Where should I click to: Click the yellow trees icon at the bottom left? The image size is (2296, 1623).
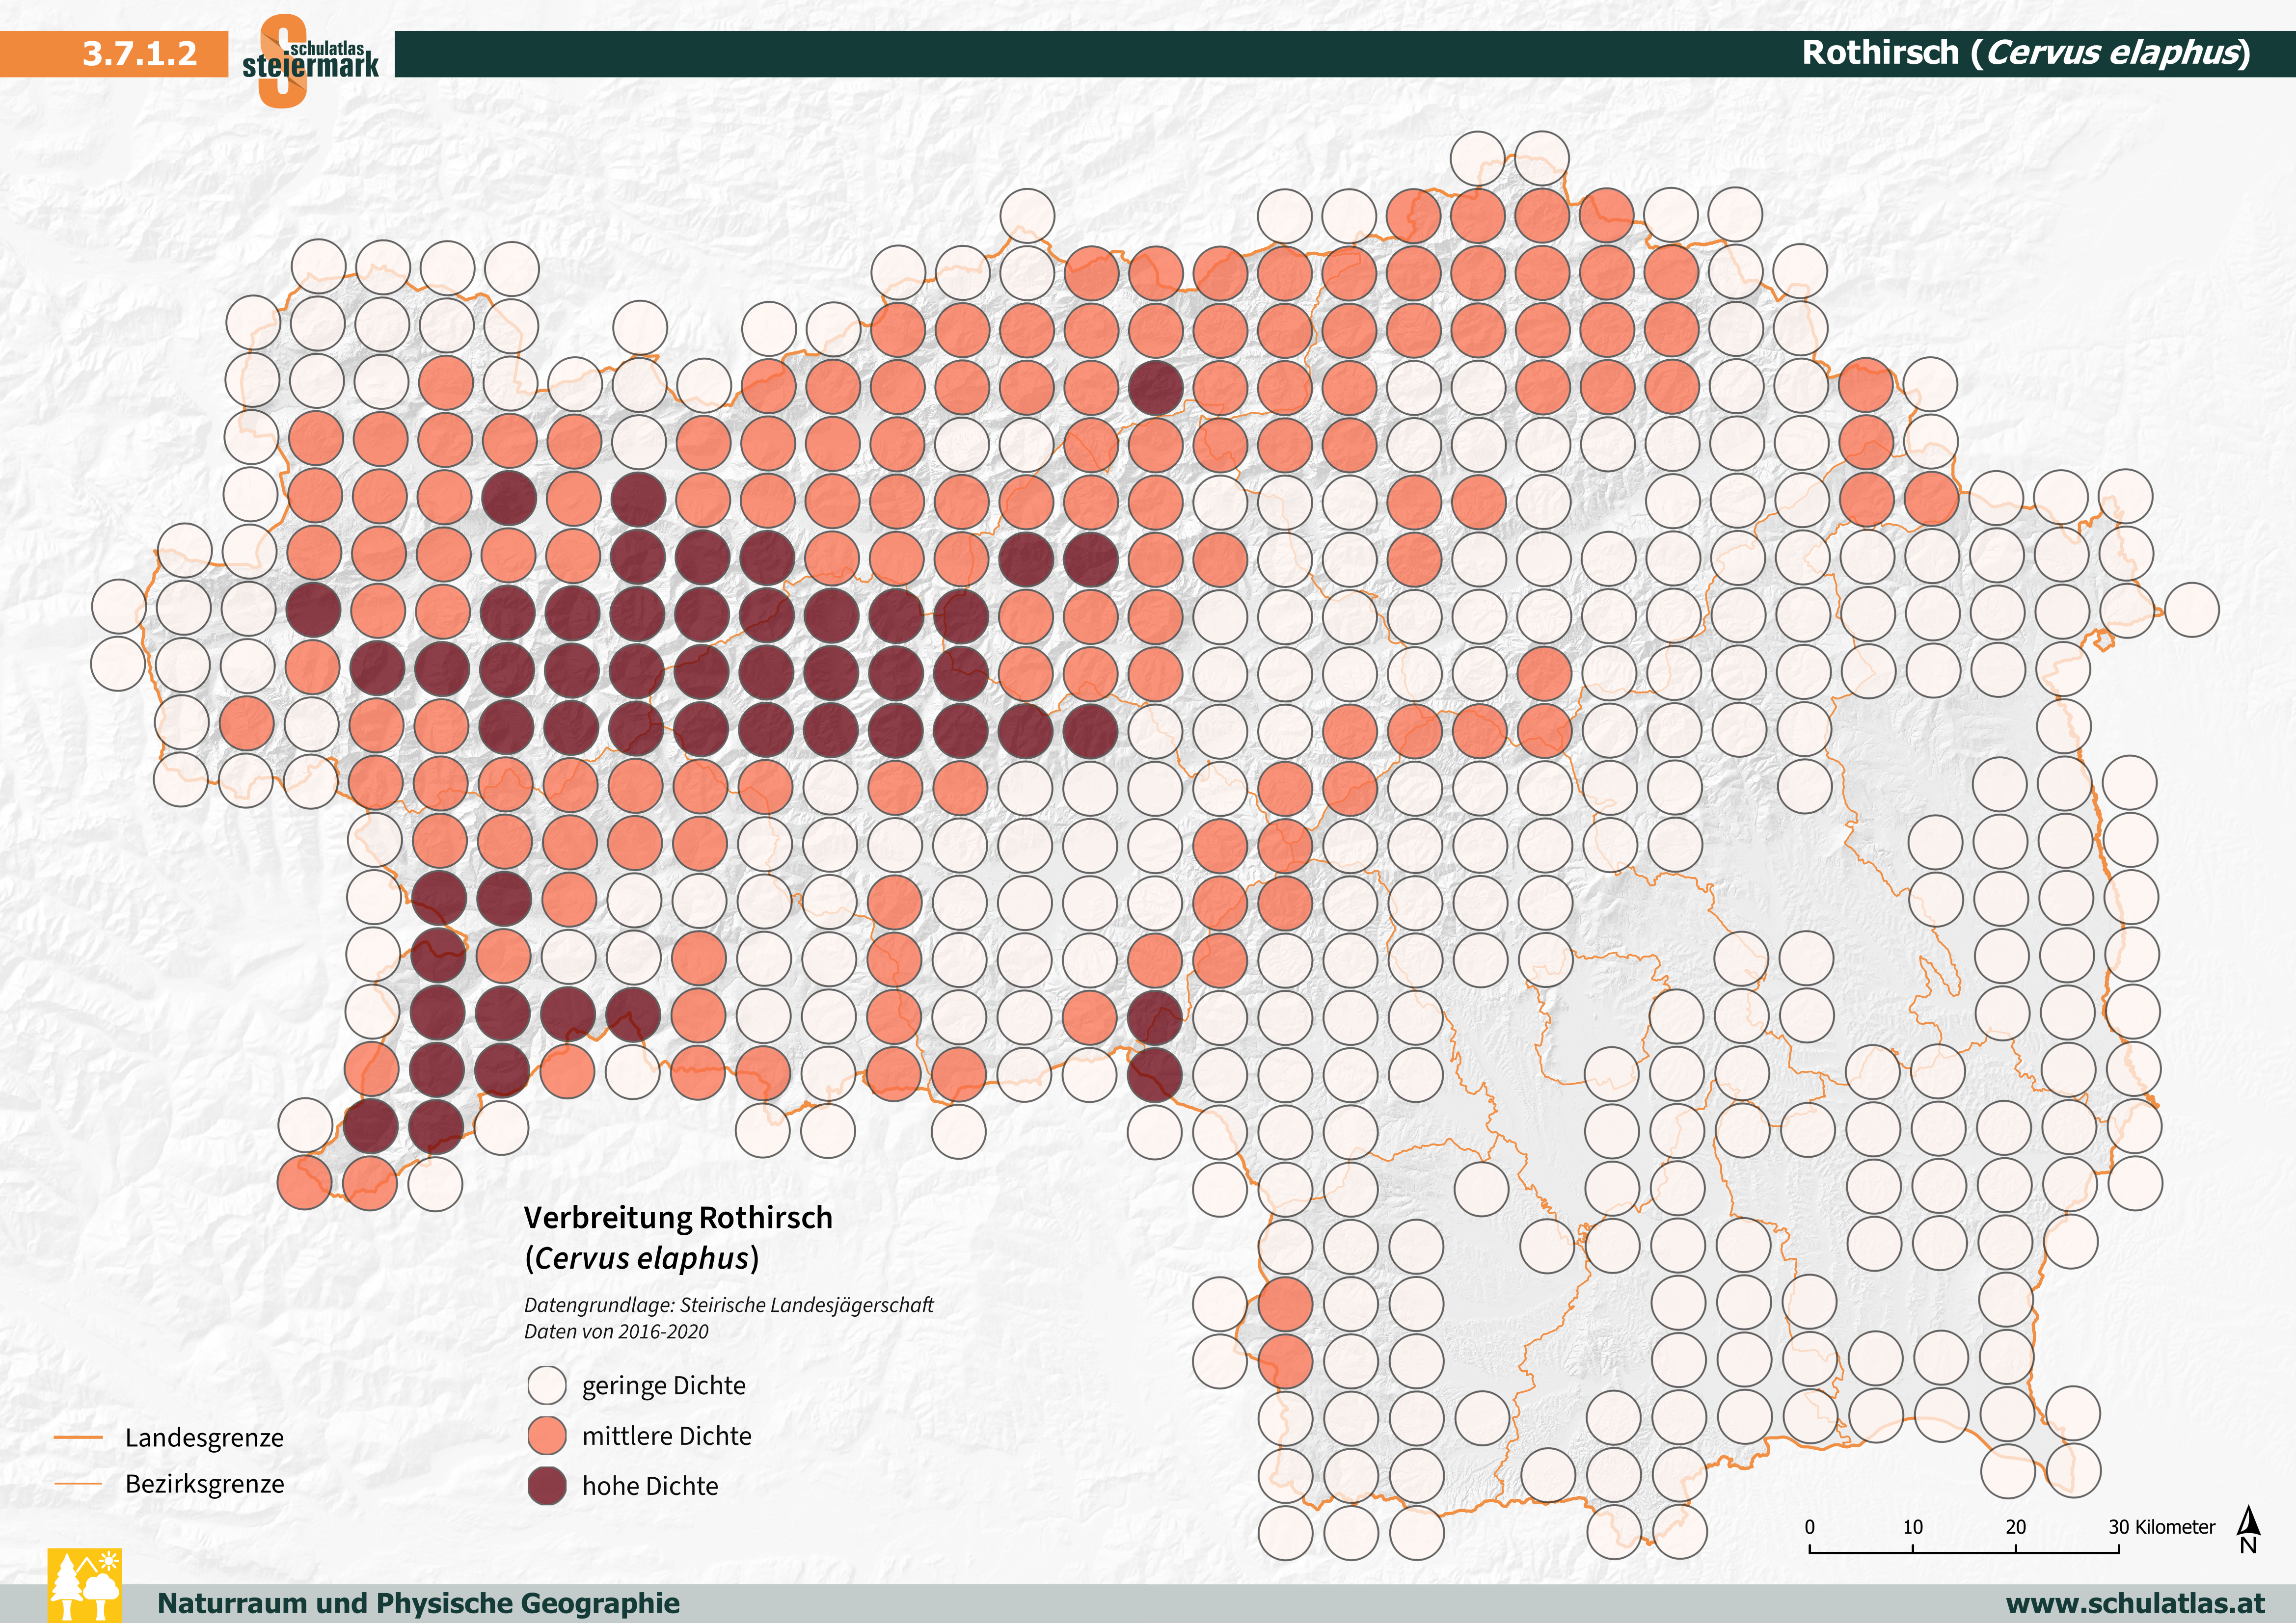click(85, 1585)
